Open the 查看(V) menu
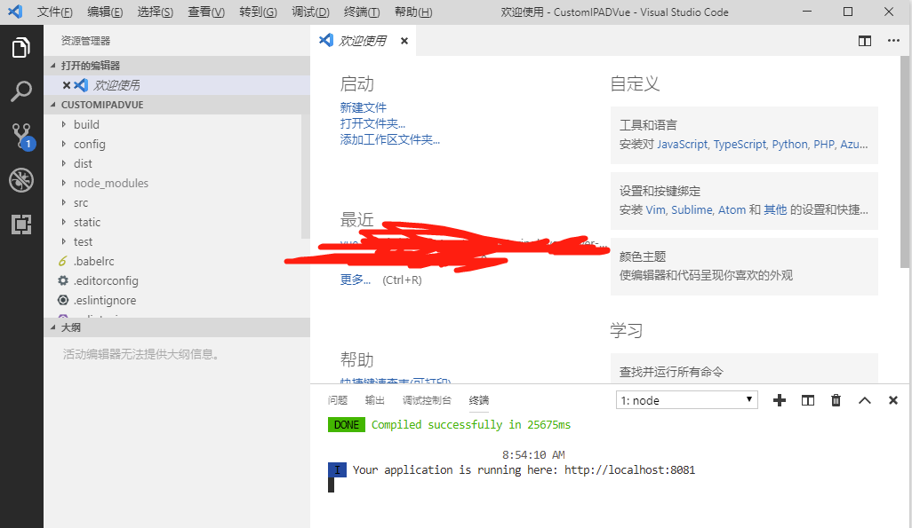The height and width of the screenshot is (528, 912). 206,12
